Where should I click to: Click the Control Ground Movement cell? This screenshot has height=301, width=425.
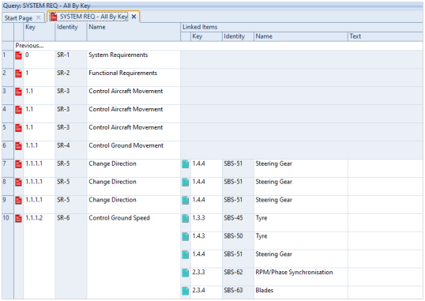point(134,149)
